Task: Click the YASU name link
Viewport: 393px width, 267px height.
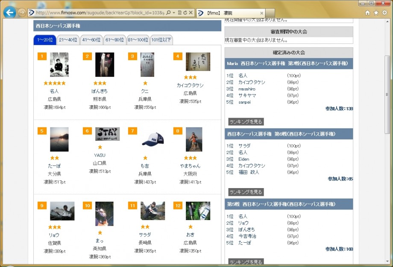Action: click(100, 155)
